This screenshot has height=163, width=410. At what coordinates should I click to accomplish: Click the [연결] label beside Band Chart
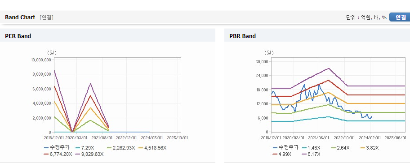[47, 17]
